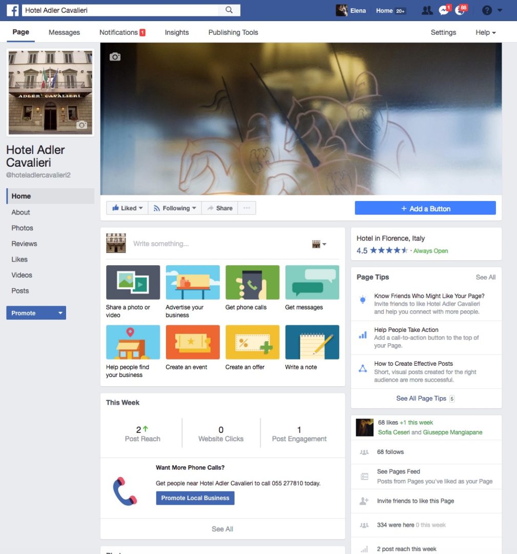Click the Share a photo or video tile

133,283
